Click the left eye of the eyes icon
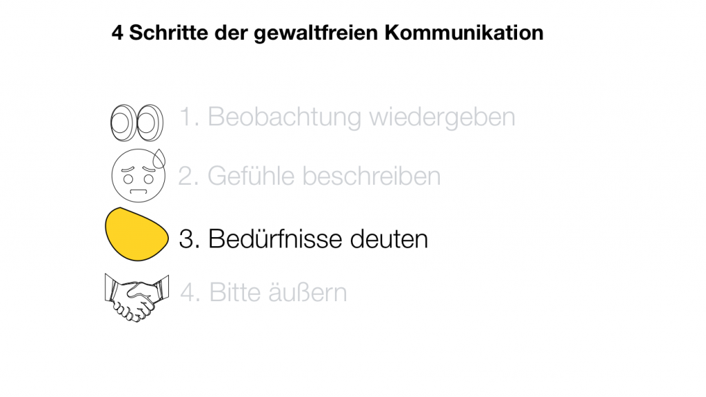The image size is (706, 397). (x=123, y=122)
